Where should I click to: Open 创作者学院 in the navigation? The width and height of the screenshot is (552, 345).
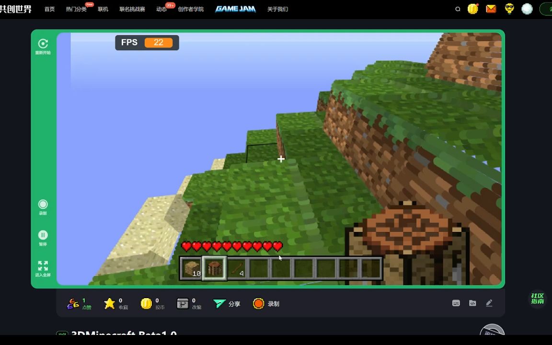[191, 9]
